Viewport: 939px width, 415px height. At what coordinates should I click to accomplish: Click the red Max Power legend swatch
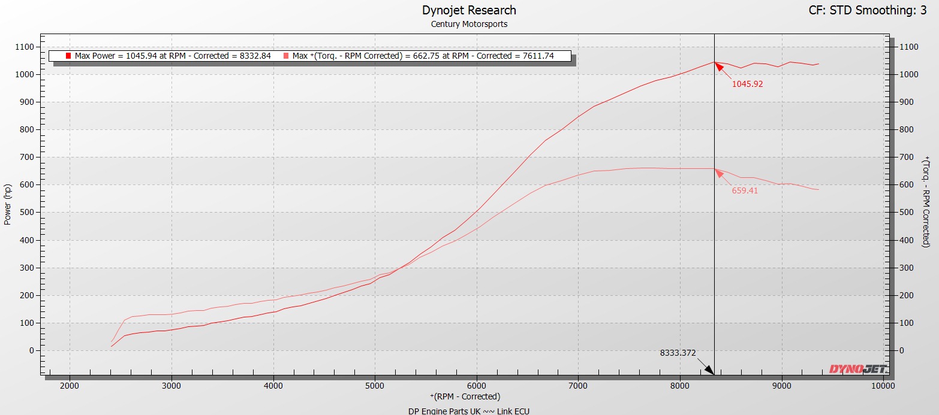click(x=69, y=56)
